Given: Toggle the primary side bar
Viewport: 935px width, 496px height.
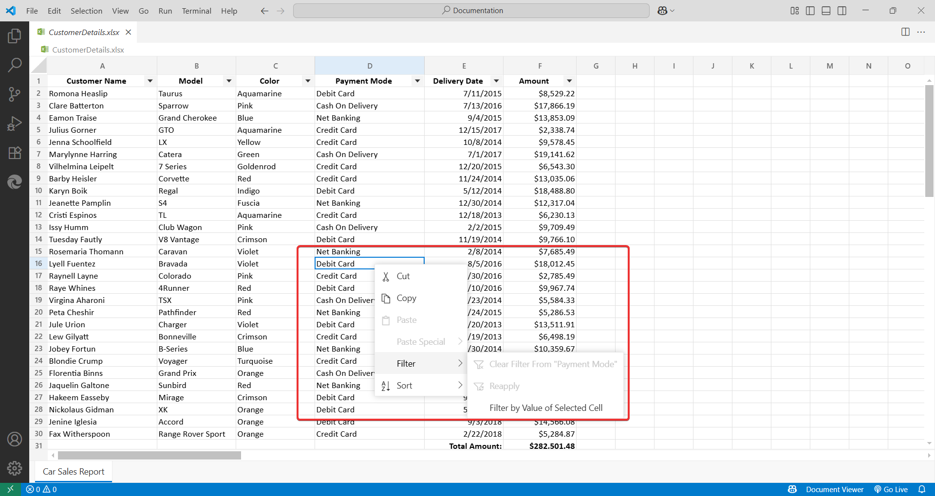Looking at the screenshot, I should point(810,11).
